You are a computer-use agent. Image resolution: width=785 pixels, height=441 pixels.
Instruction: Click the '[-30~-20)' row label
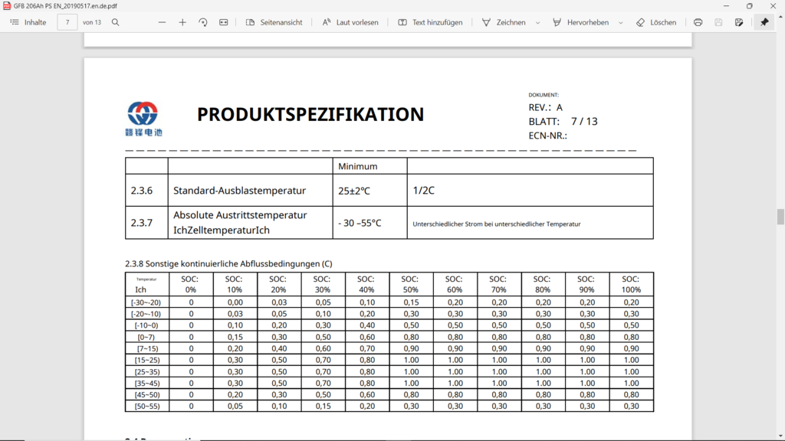pyautogui.click(x=146, y=302)
